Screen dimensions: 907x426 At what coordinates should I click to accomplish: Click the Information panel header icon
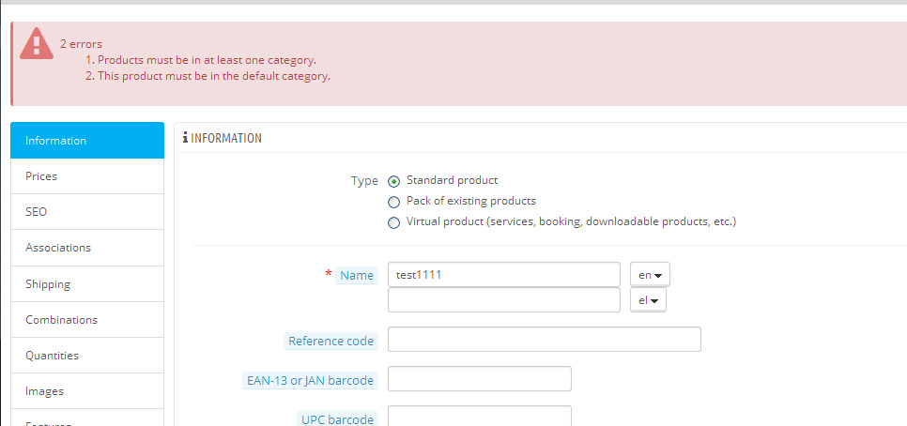click(x=186, y=138)
